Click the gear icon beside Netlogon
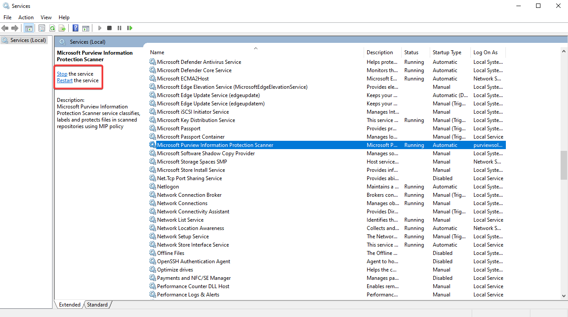The width and height of the screenshot is (568, 317). (152, 187)
